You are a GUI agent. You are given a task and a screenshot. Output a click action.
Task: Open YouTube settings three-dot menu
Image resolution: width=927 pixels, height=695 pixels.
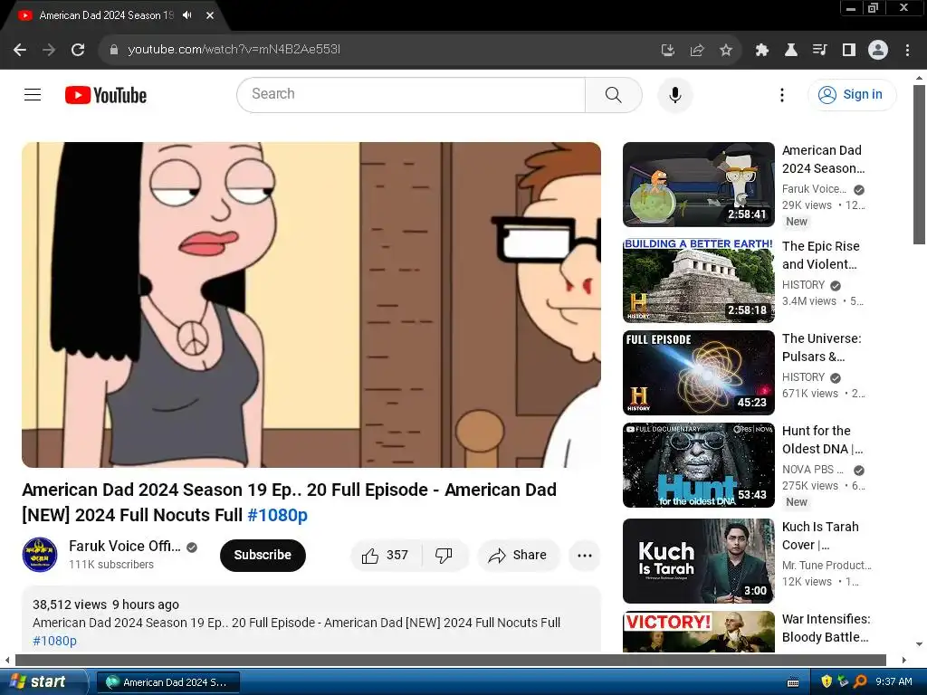(x=782, y=95)
